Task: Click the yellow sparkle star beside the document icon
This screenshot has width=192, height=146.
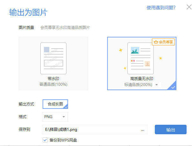Action: [120, 50]
